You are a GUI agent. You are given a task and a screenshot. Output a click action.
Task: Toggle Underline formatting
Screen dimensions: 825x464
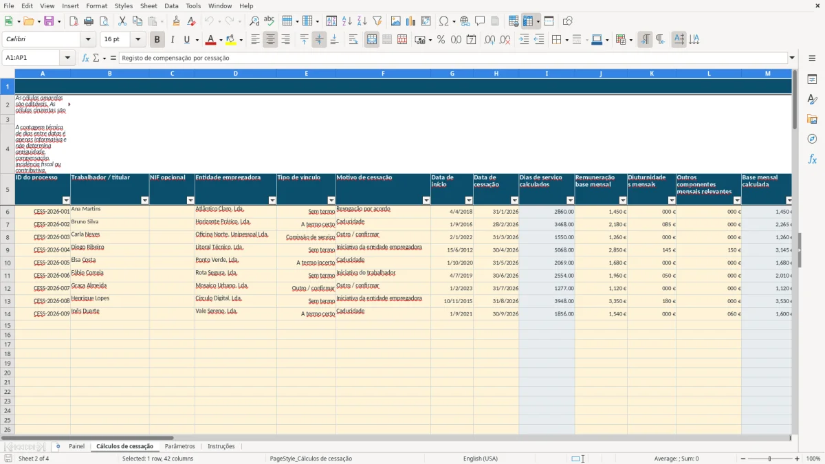tap(186, 40)
